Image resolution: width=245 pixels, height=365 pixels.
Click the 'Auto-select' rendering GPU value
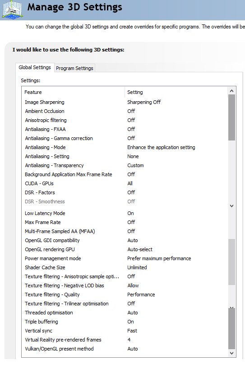point(140,249)
